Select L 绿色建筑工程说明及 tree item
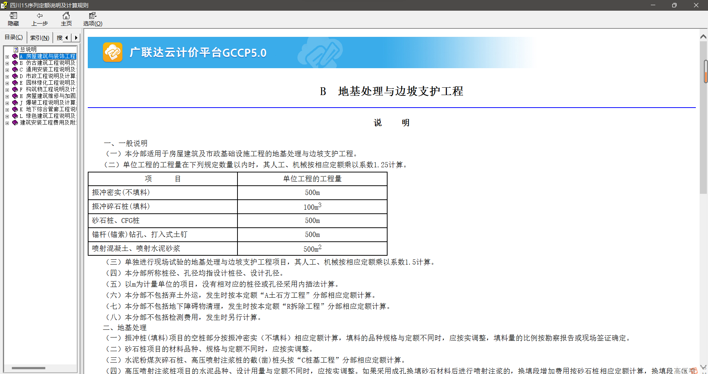Screen dimensions: 708x374 click(48, 116)
